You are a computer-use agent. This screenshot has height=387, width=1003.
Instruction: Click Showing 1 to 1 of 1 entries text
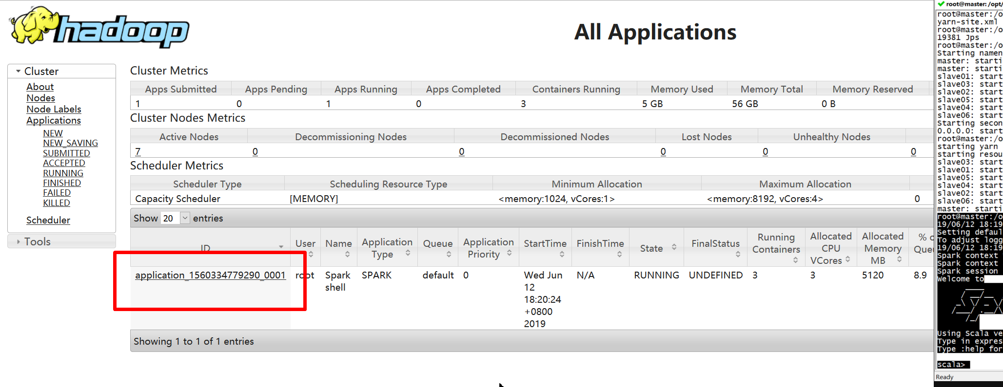tap(194, 341)
